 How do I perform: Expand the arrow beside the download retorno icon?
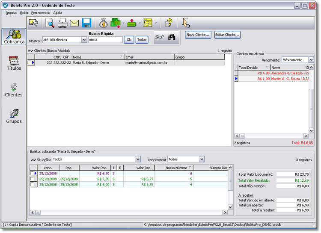coord(140,23)
